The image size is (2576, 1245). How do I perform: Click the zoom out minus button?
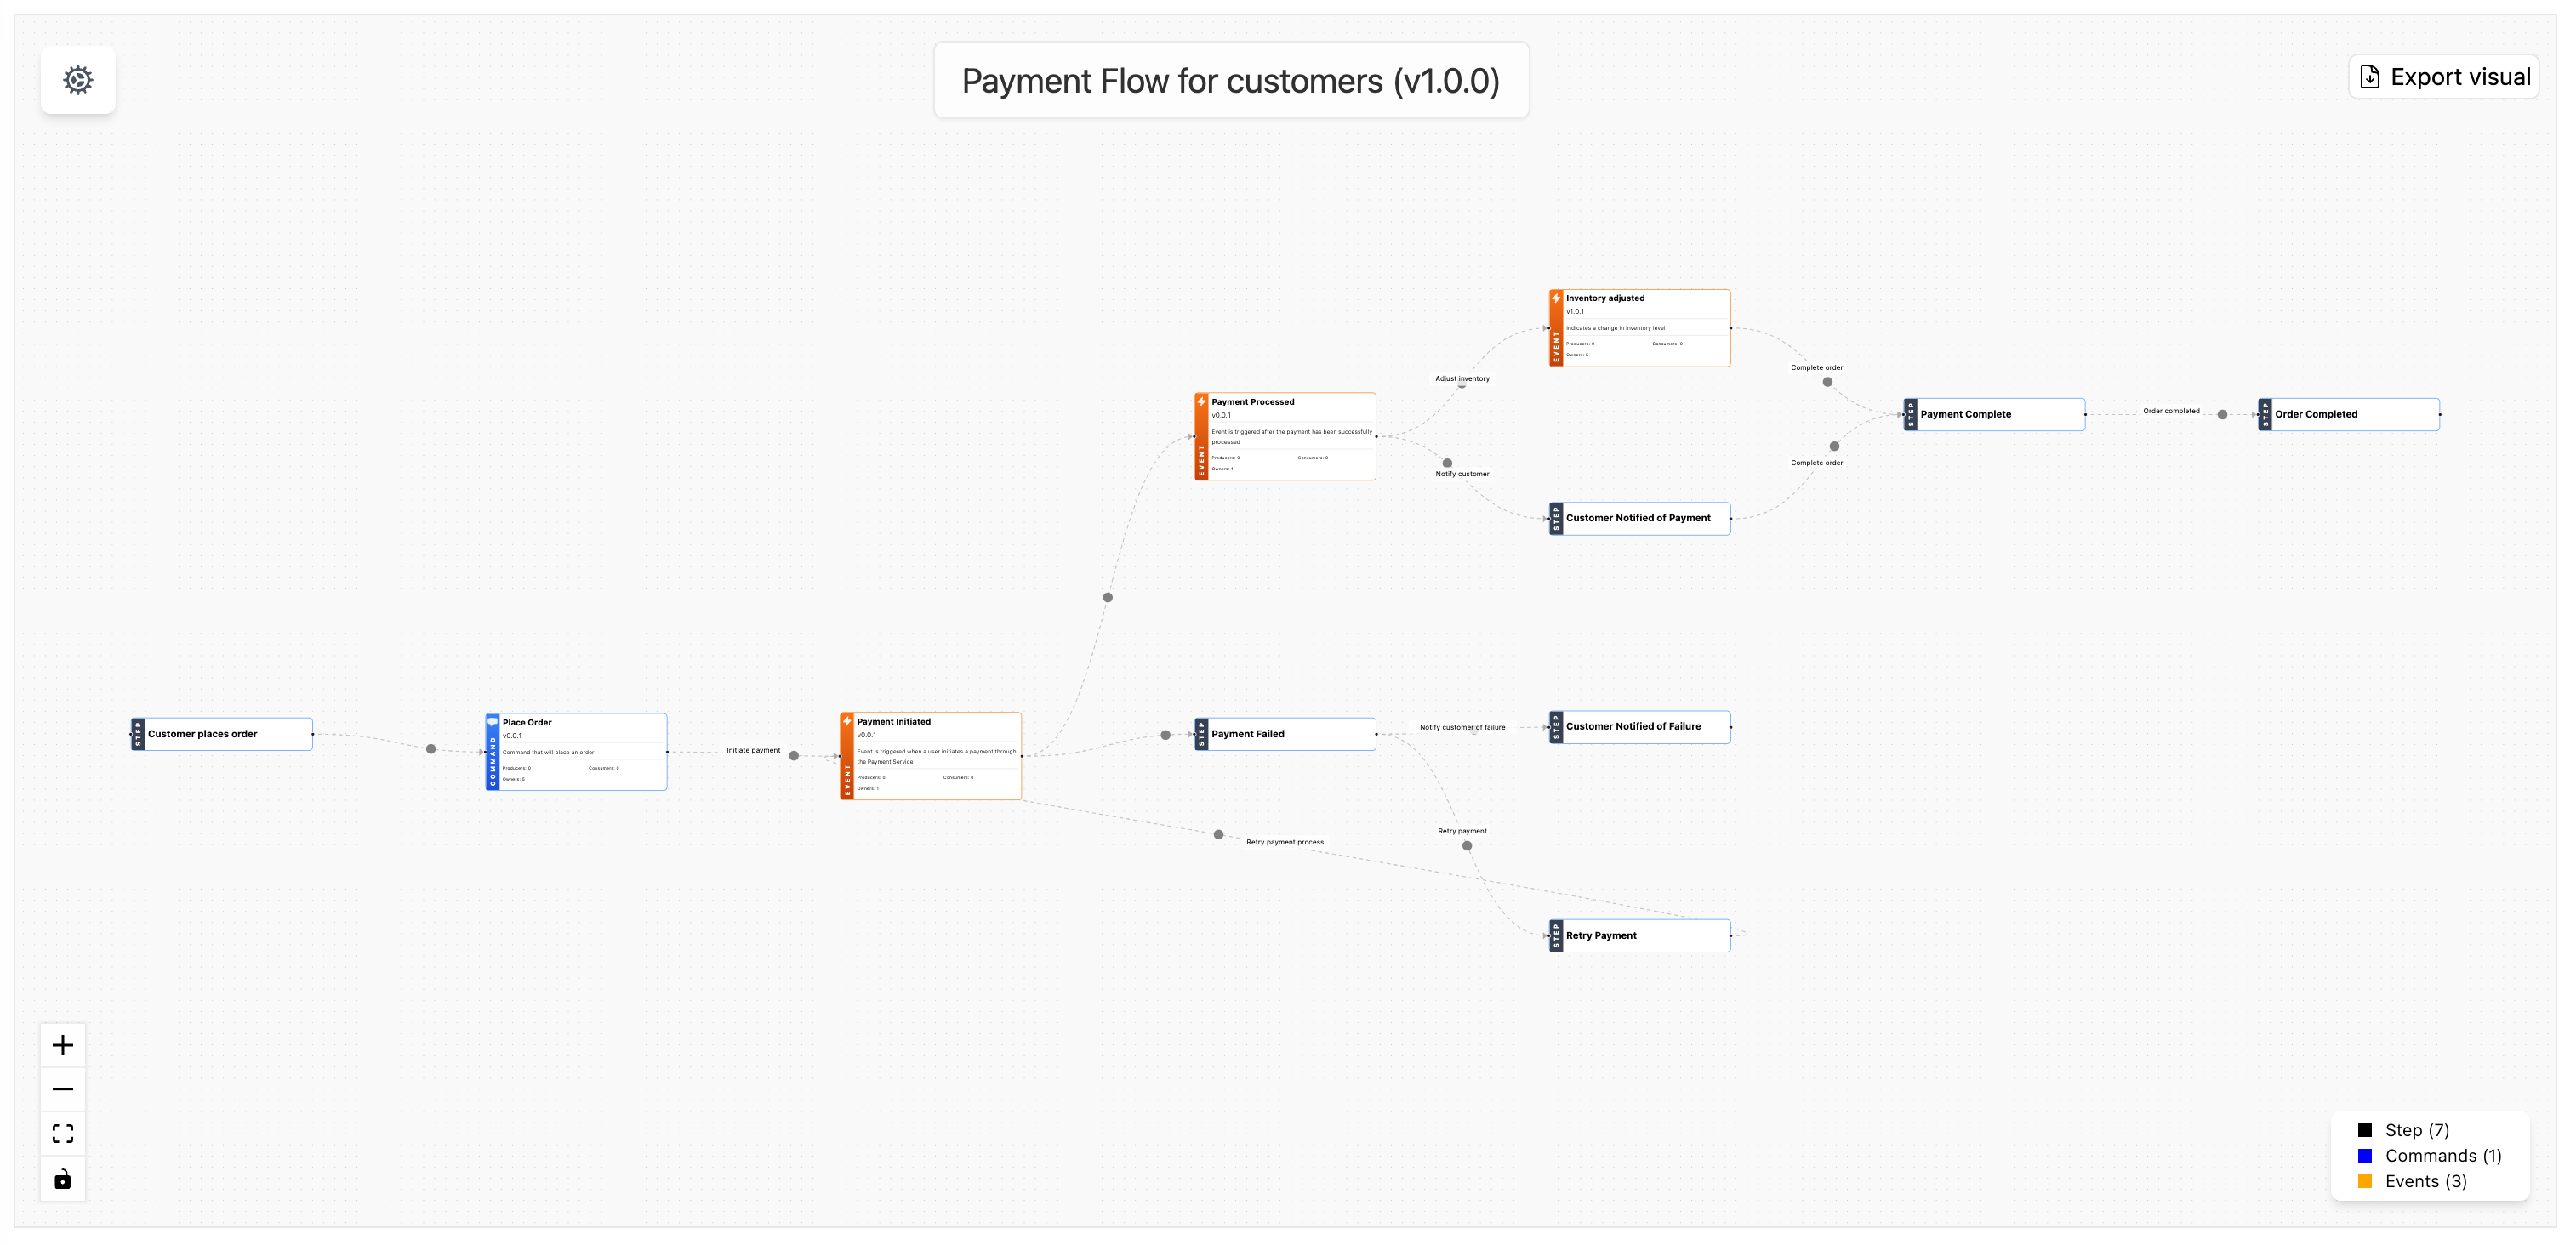click(63, 1089)
